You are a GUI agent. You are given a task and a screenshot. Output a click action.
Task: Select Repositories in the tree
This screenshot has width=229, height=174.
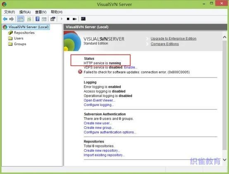point(24,33)
